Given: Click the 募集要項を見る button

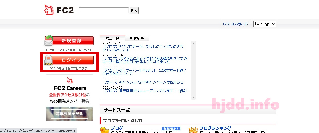Looking at the screenshot, I should 70,114.
